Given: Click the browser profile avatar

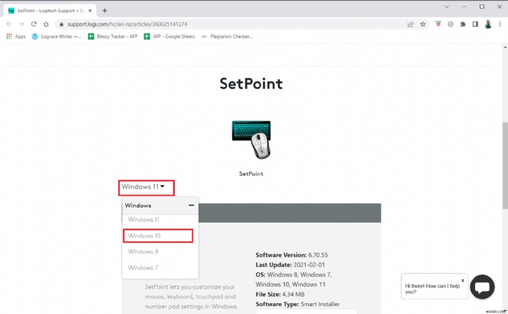Looking at the screenshot, I should [x=488, y=24].
